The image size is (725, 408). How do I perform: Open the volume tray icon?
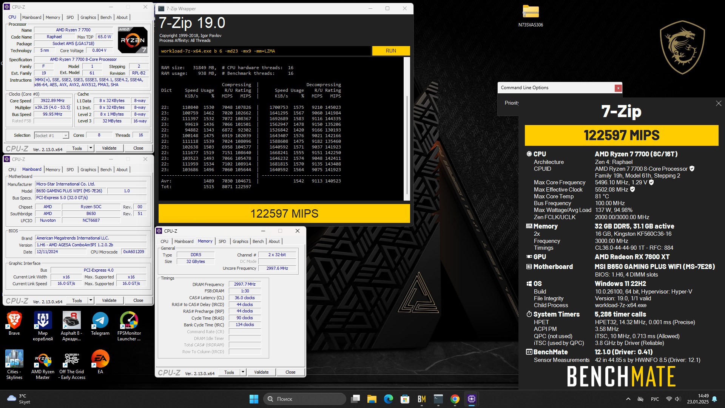(677, 399)
